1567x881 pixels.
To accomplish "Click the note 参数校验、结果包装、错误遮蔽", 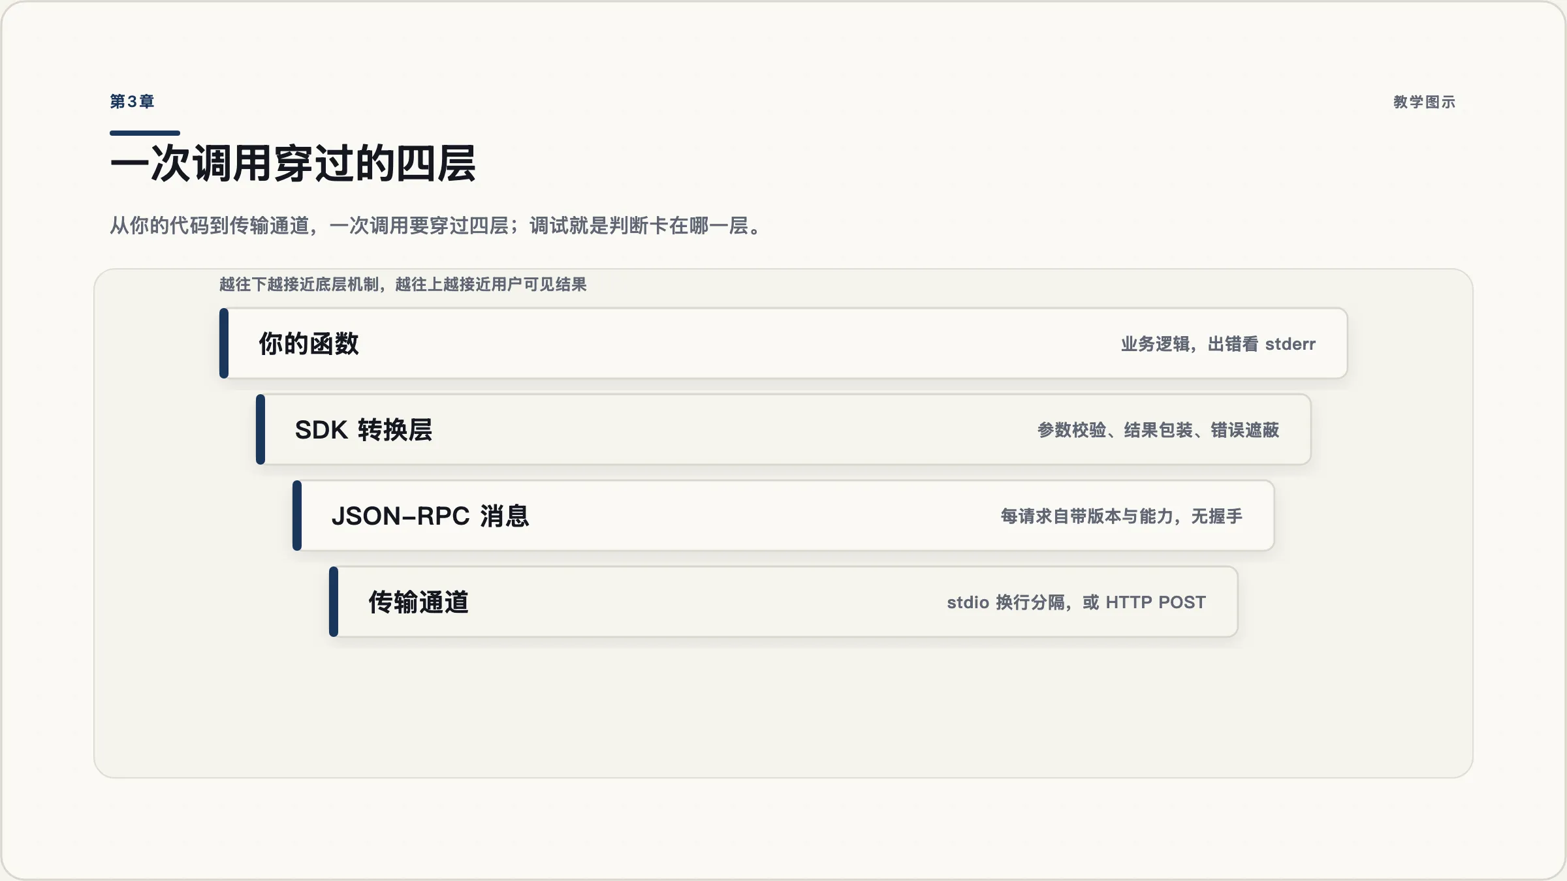I will click(1158, 430).
